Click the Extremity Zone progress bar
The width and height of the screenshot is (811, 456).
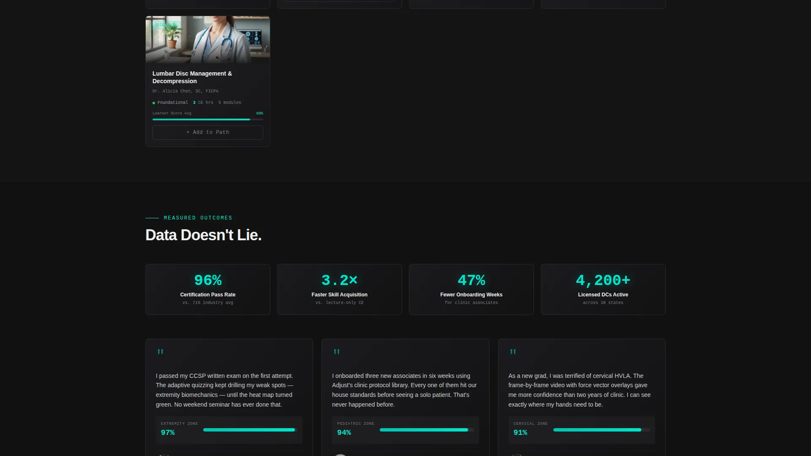(250, 430)
